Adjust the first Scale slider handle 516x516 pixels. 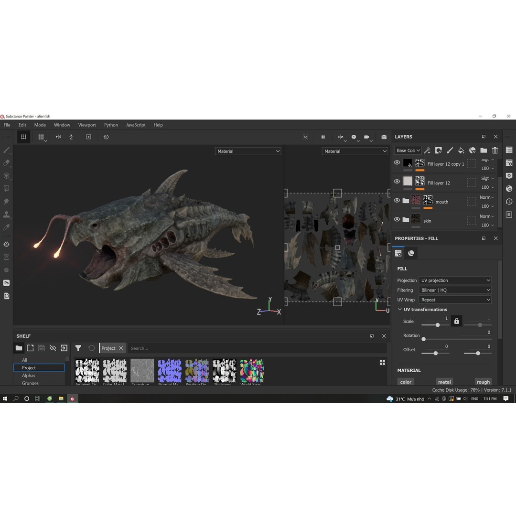click(x=437, y=325)
